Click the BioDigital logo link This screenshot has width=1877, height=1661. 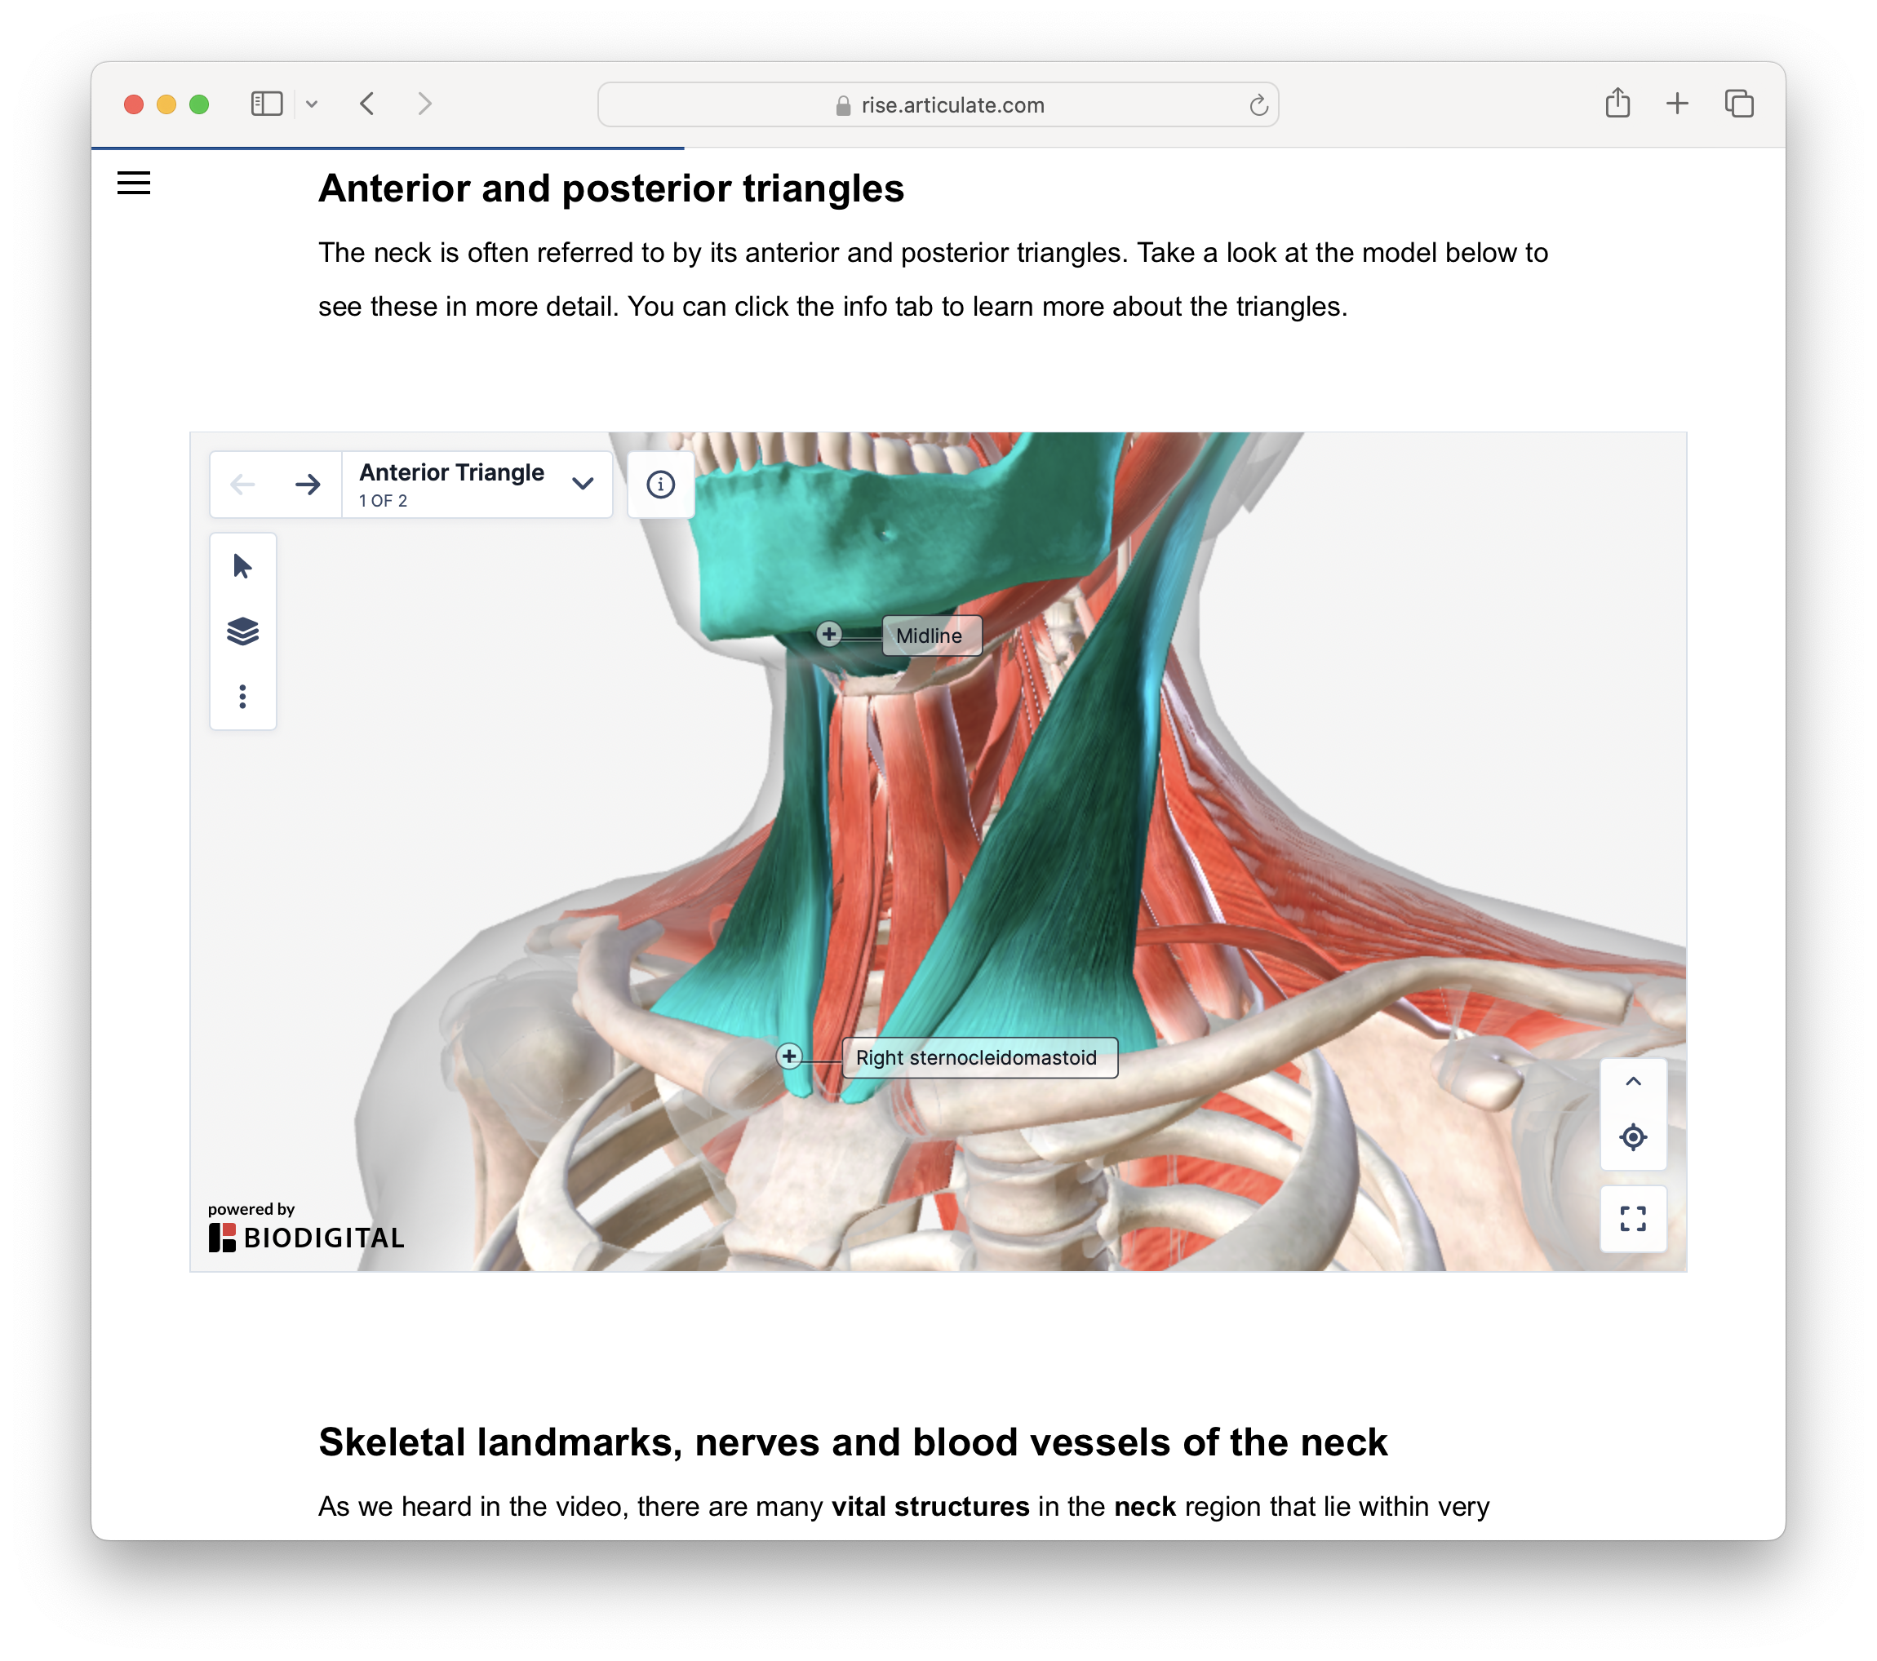pyautogui.click(x=306, y=1237)
